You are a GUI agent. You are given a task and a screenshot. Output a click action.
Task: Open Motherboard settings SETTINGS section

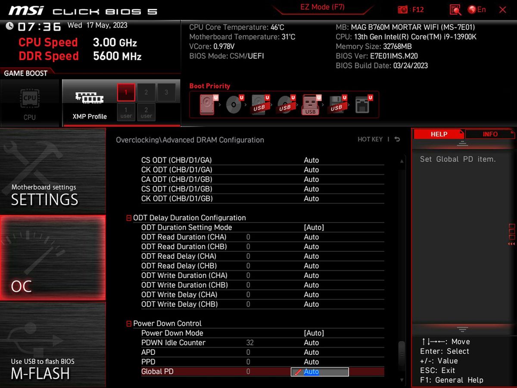(x=53, y=171)
